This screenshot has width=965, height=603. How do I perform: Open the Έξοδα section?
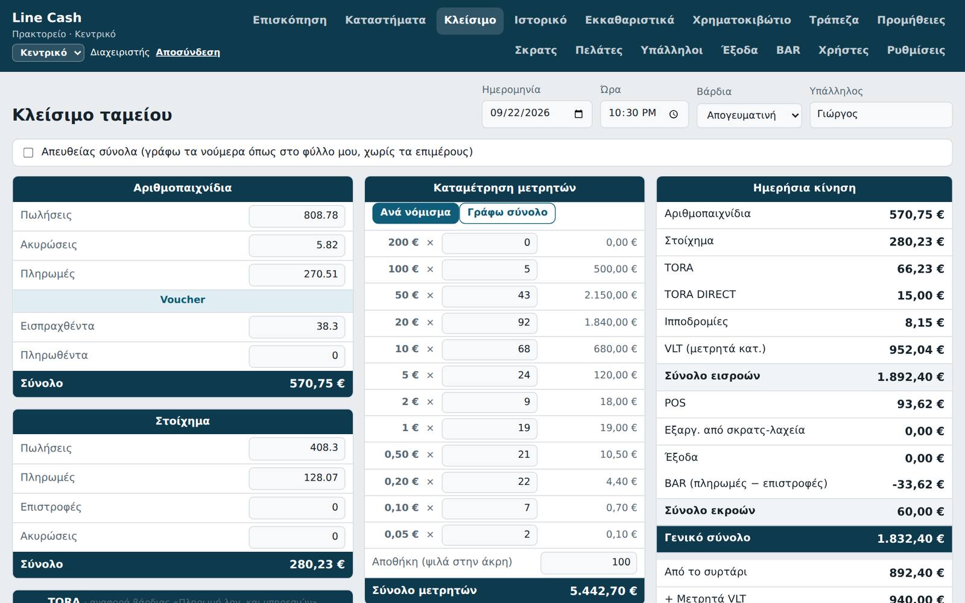740,51
